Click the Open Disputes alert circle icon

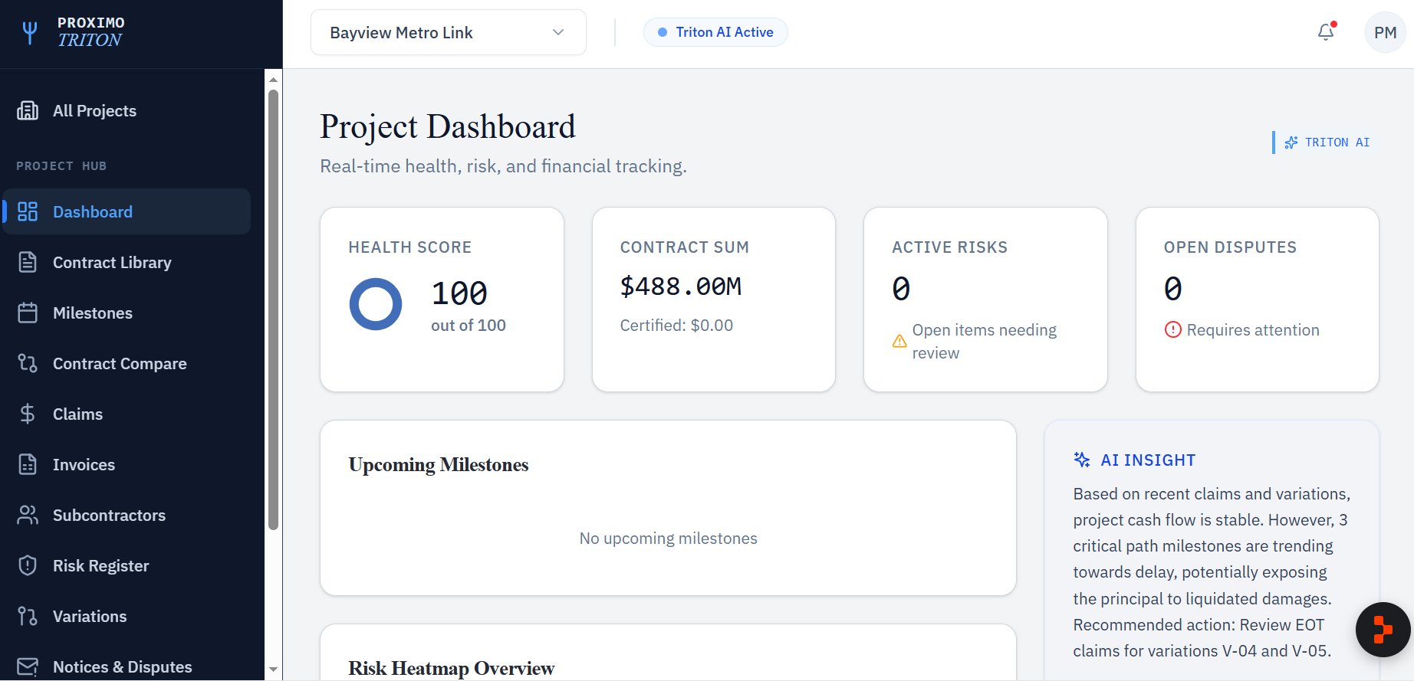1172,330
